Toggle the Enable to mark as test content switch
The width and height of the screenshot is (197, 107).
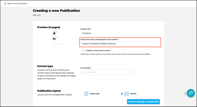tap(83, 50)
